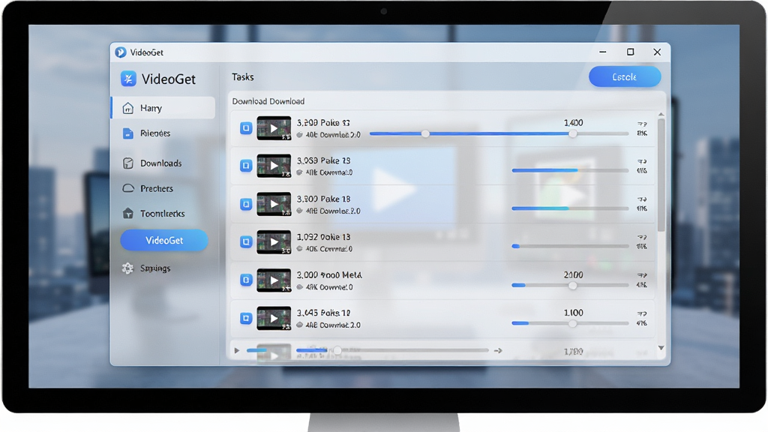Click the 3,800 Pake 18 progress bar
The image size is (768, 432).
(570, 208)
